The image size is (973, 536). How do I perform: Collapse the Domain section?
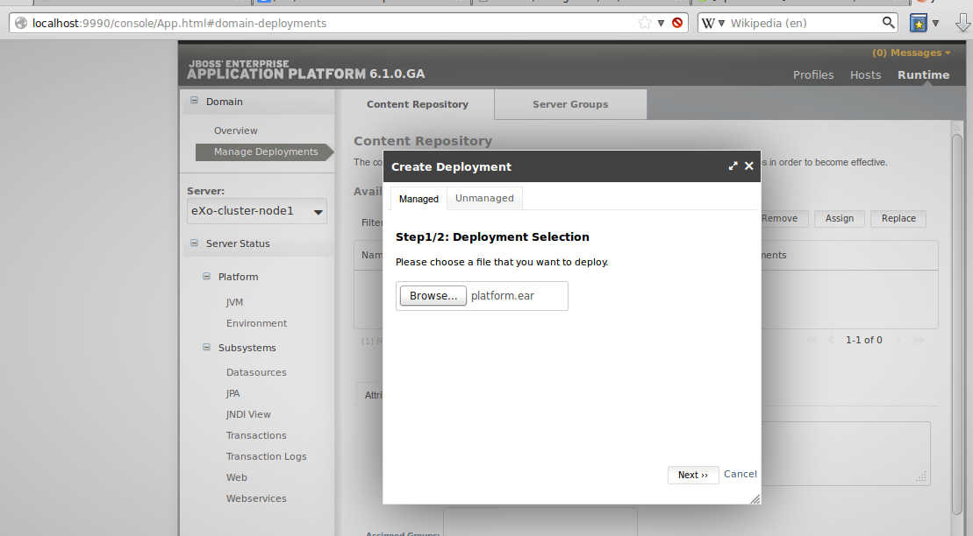(x=194, y=102)
